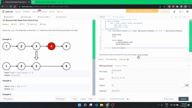Open the browser extensions puzzle icon
The height and width of the screenshot is (108, 192).
(x=177, y=7)
